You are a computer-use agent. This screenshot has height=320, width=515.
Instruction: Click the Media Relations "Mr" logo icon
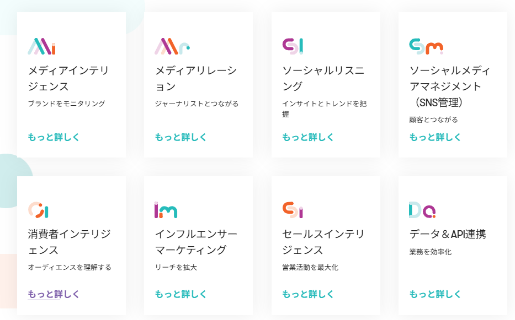click(x=172, y=46)
